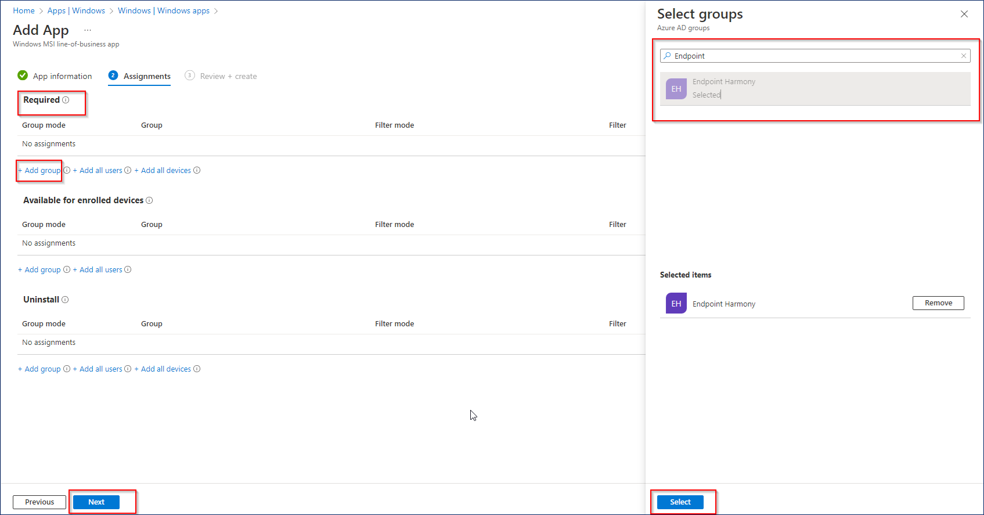Remove Endpoint Harmony from selected items
Screen dimensions: 984x515
click(x=938, y=302)
